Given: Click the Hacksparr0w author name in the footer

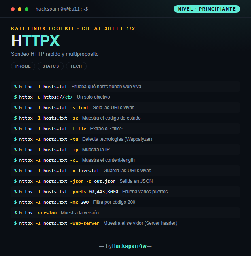Looking at the screenshot, I should click(129, 246).
